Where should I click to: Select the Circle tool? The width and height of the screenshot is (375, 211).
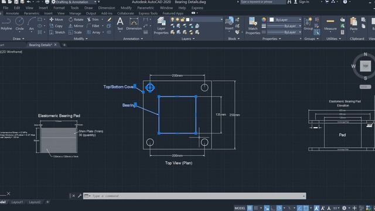click(x=19, y=24)
